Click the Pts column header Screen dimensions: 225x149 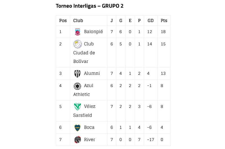pyautogui.click(x=164, y=21)
